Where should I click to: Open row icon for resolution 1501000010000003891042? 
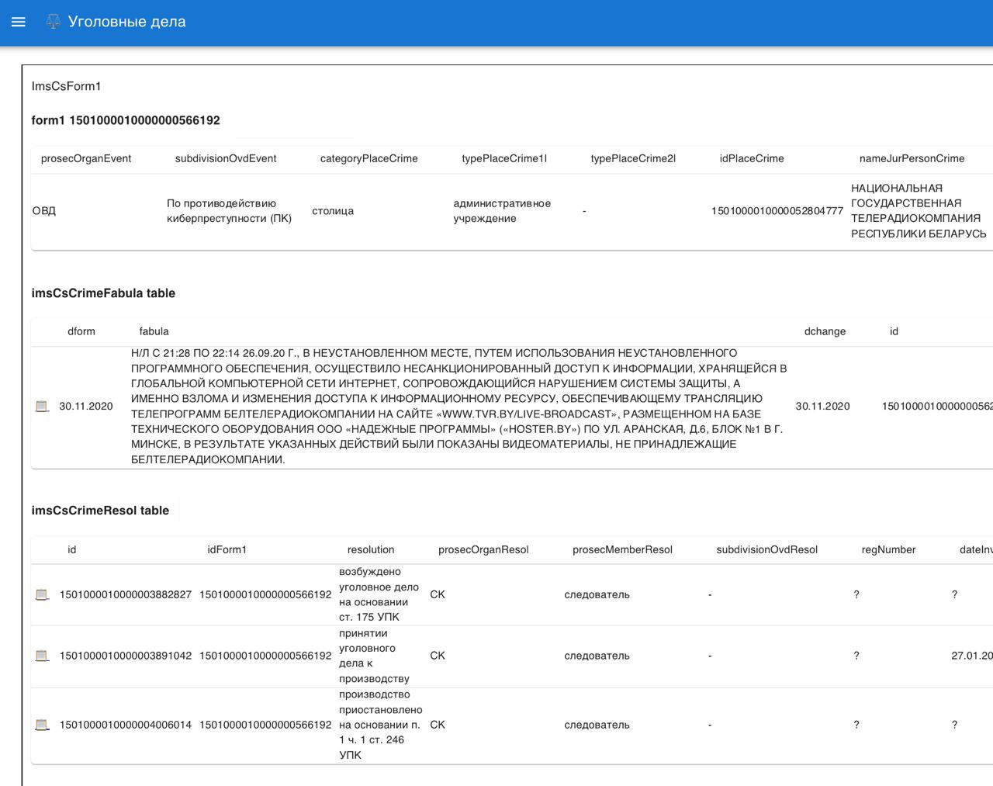coord(42,656)
